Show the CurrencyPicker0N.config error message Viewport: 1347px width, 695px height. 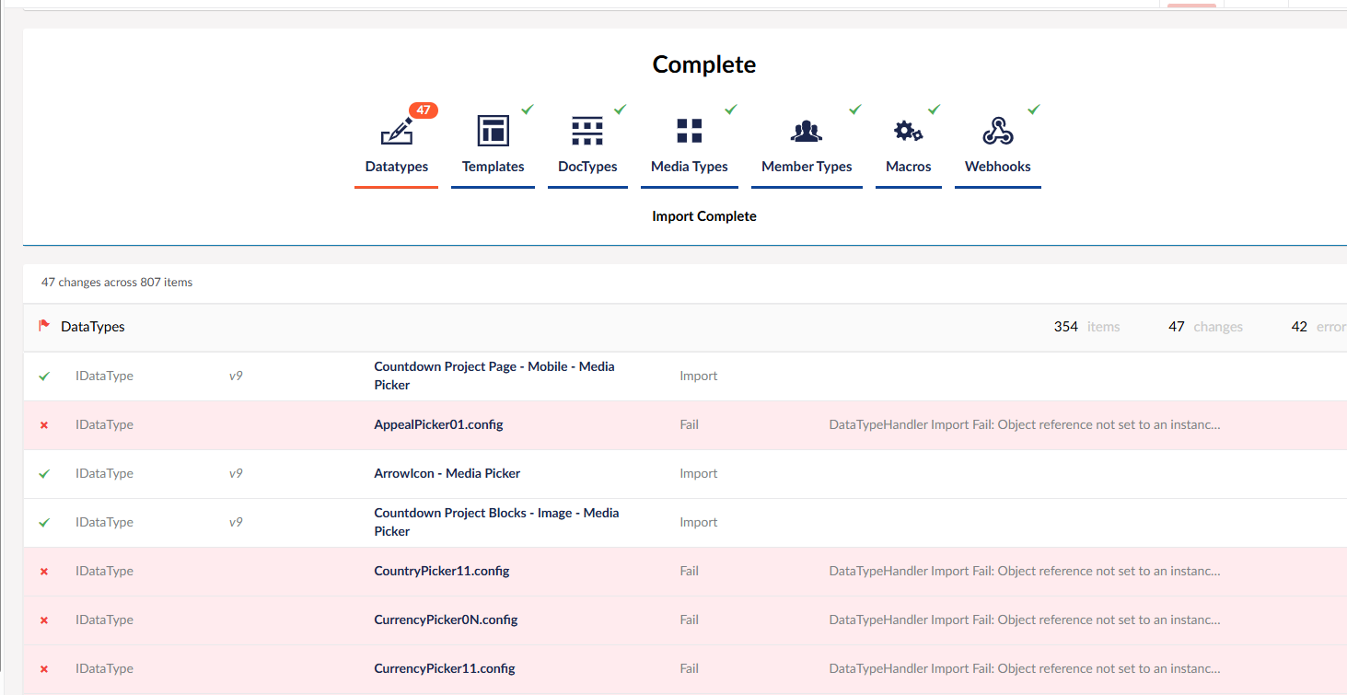1025,620
